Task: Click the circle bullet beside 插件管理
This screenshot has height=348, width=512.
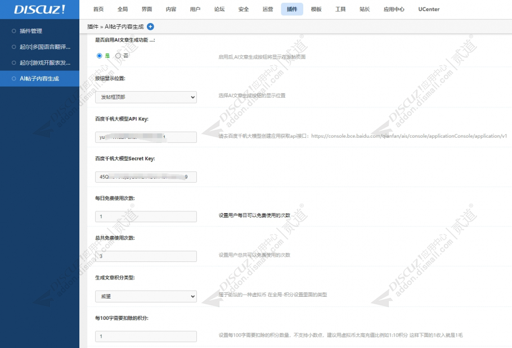Action: 14,31
